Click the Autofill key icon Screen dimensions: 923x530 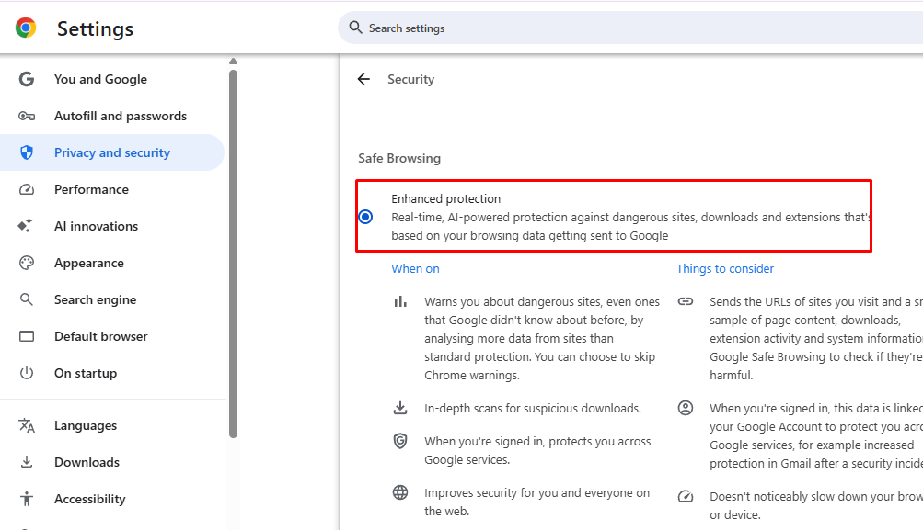pos(27,116)
